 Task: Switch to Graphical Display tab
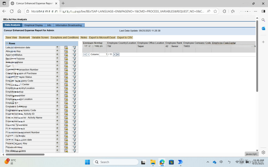coord(33,25)
